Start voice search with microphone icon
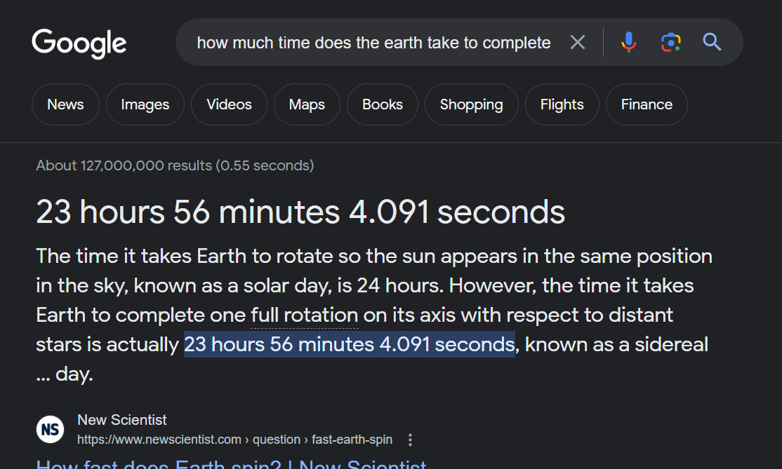782x469 pixels. point(629,43)
